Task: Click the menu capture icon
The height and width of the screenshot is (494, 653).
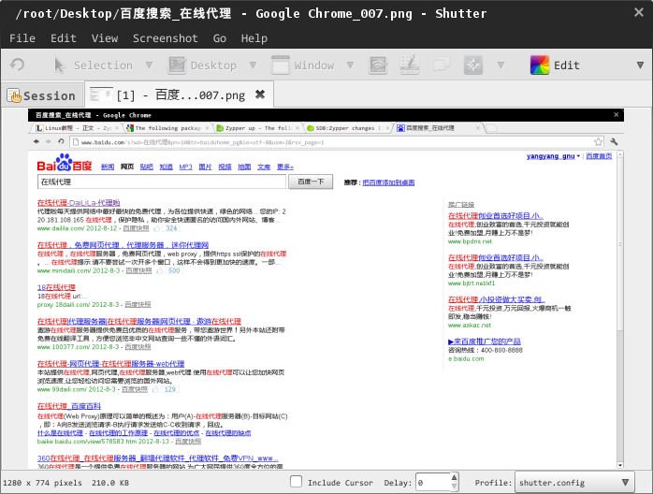Action: click(x=409, y=65)
